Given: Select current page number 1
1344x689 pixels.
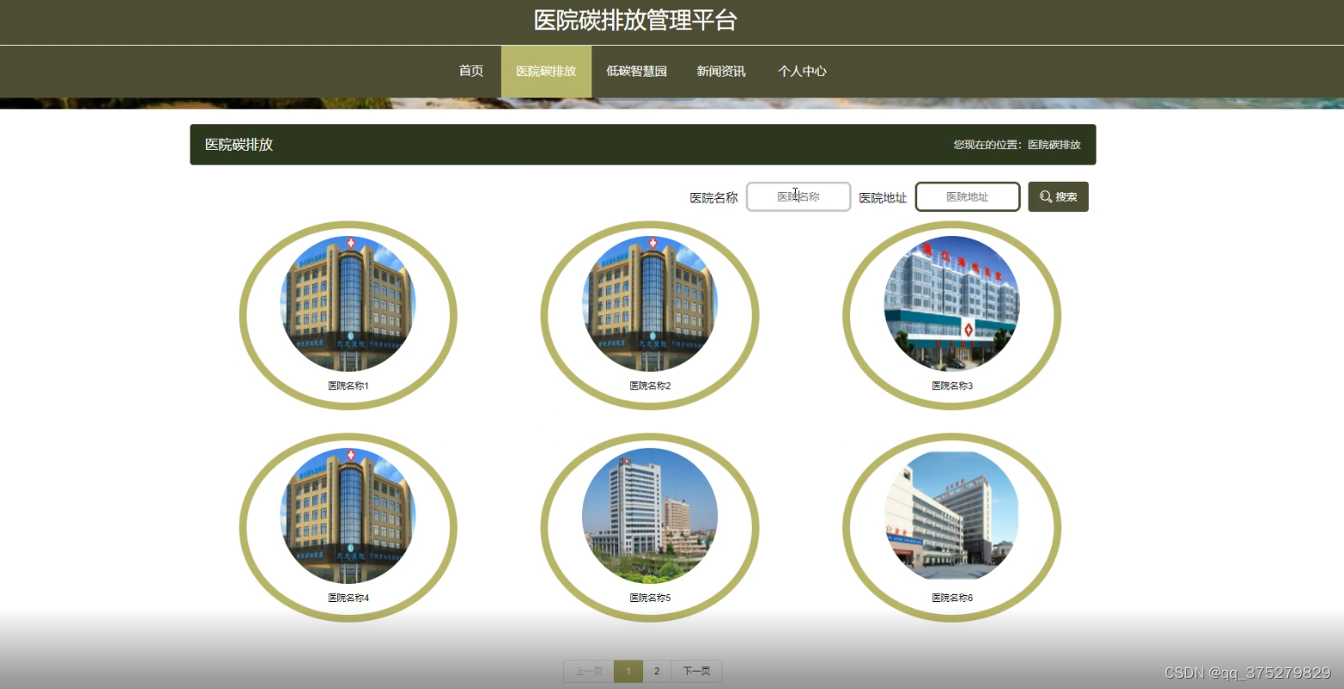Looking at the screenshot, I should tap(628, 671).
